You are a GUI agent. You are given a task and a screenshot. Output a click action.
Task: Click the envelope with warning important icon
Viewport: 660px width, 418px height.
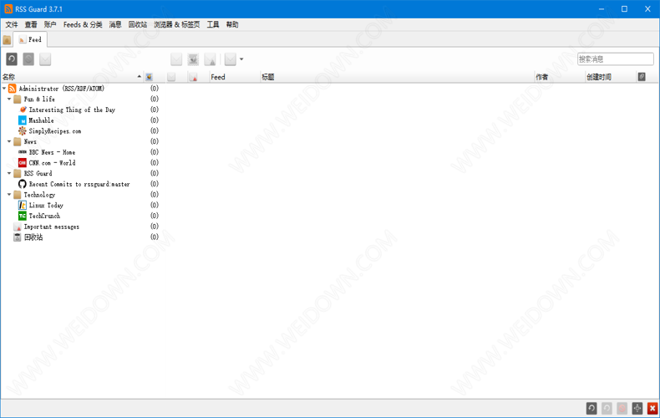(x=210, y=59)
